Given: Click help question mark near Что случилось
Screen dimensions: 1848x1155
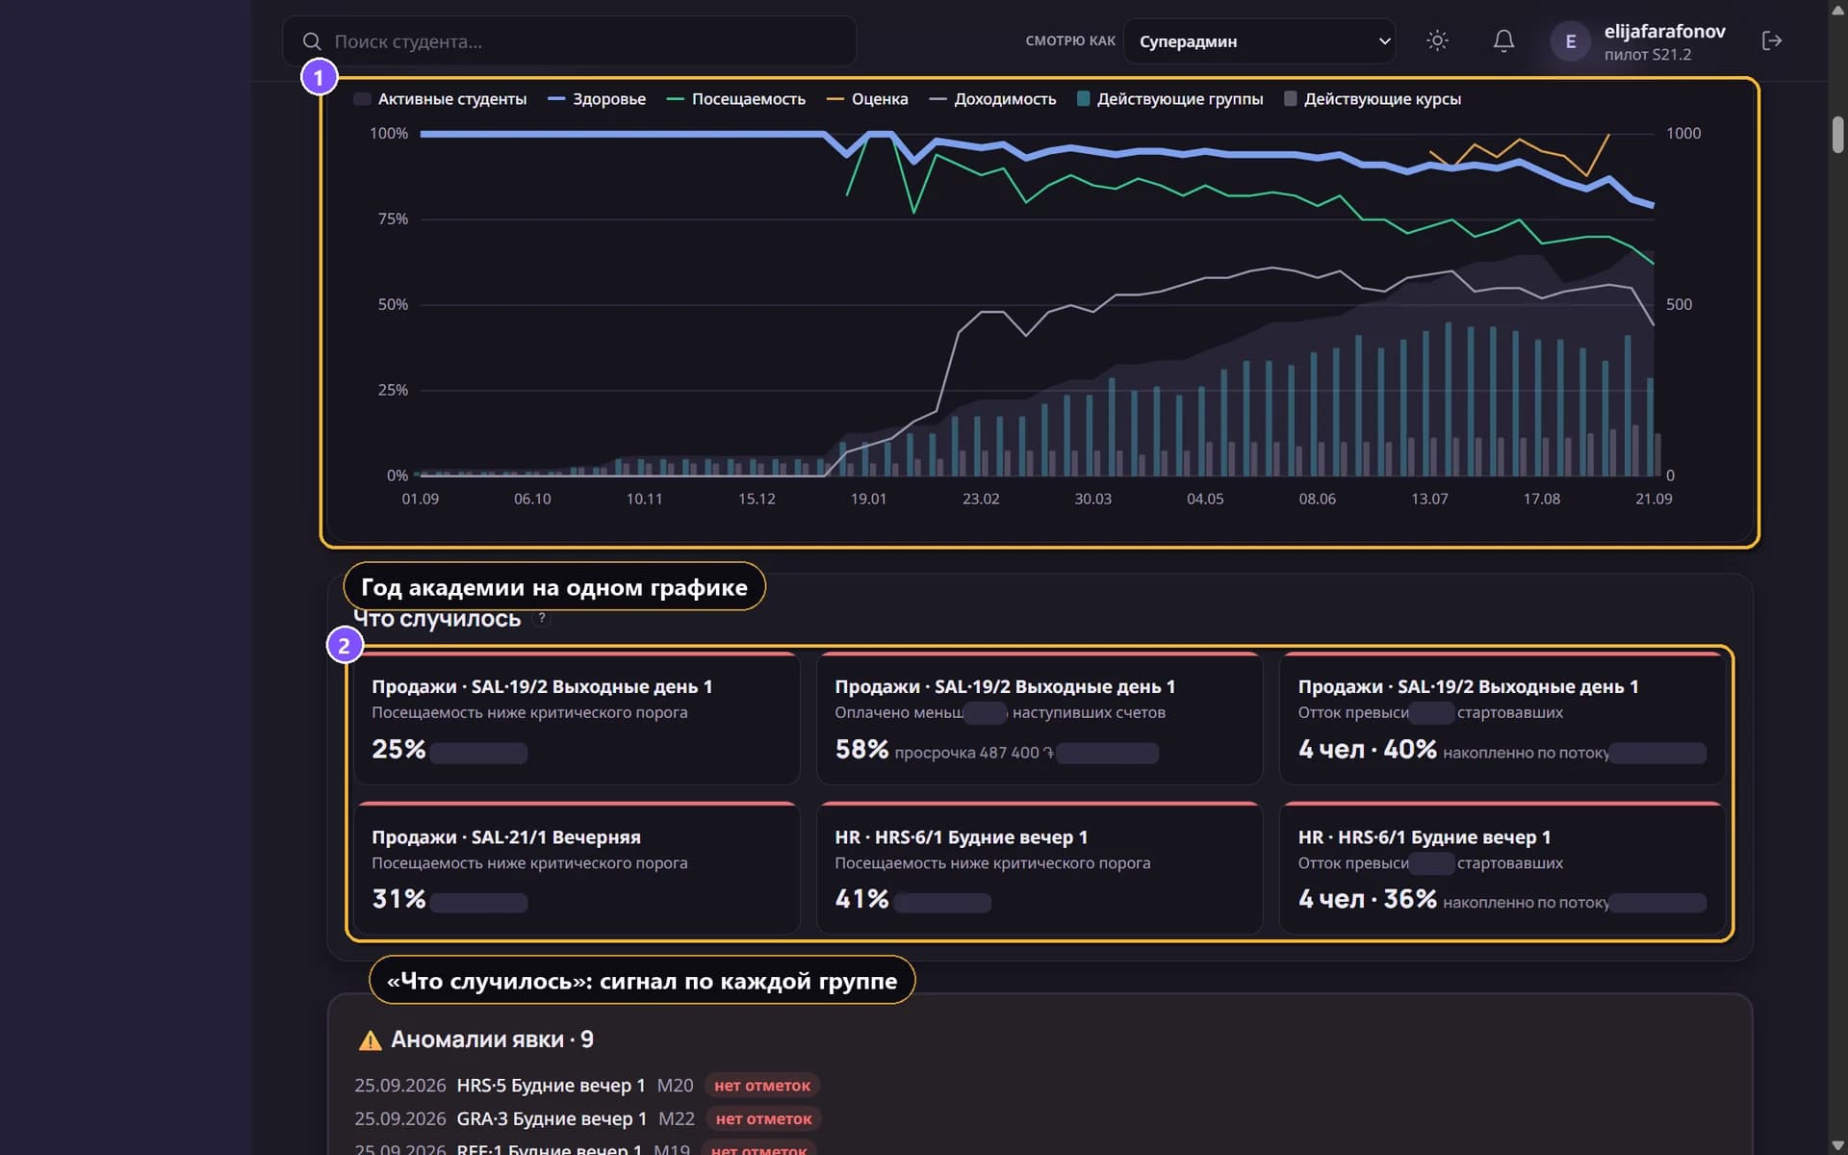Looking at the screenshot, I should point(542,618).
